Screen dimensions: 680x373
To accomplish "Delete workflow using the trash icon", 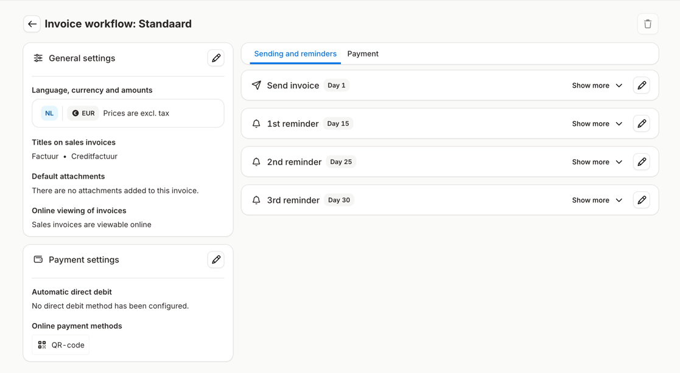I will (647, 24).
